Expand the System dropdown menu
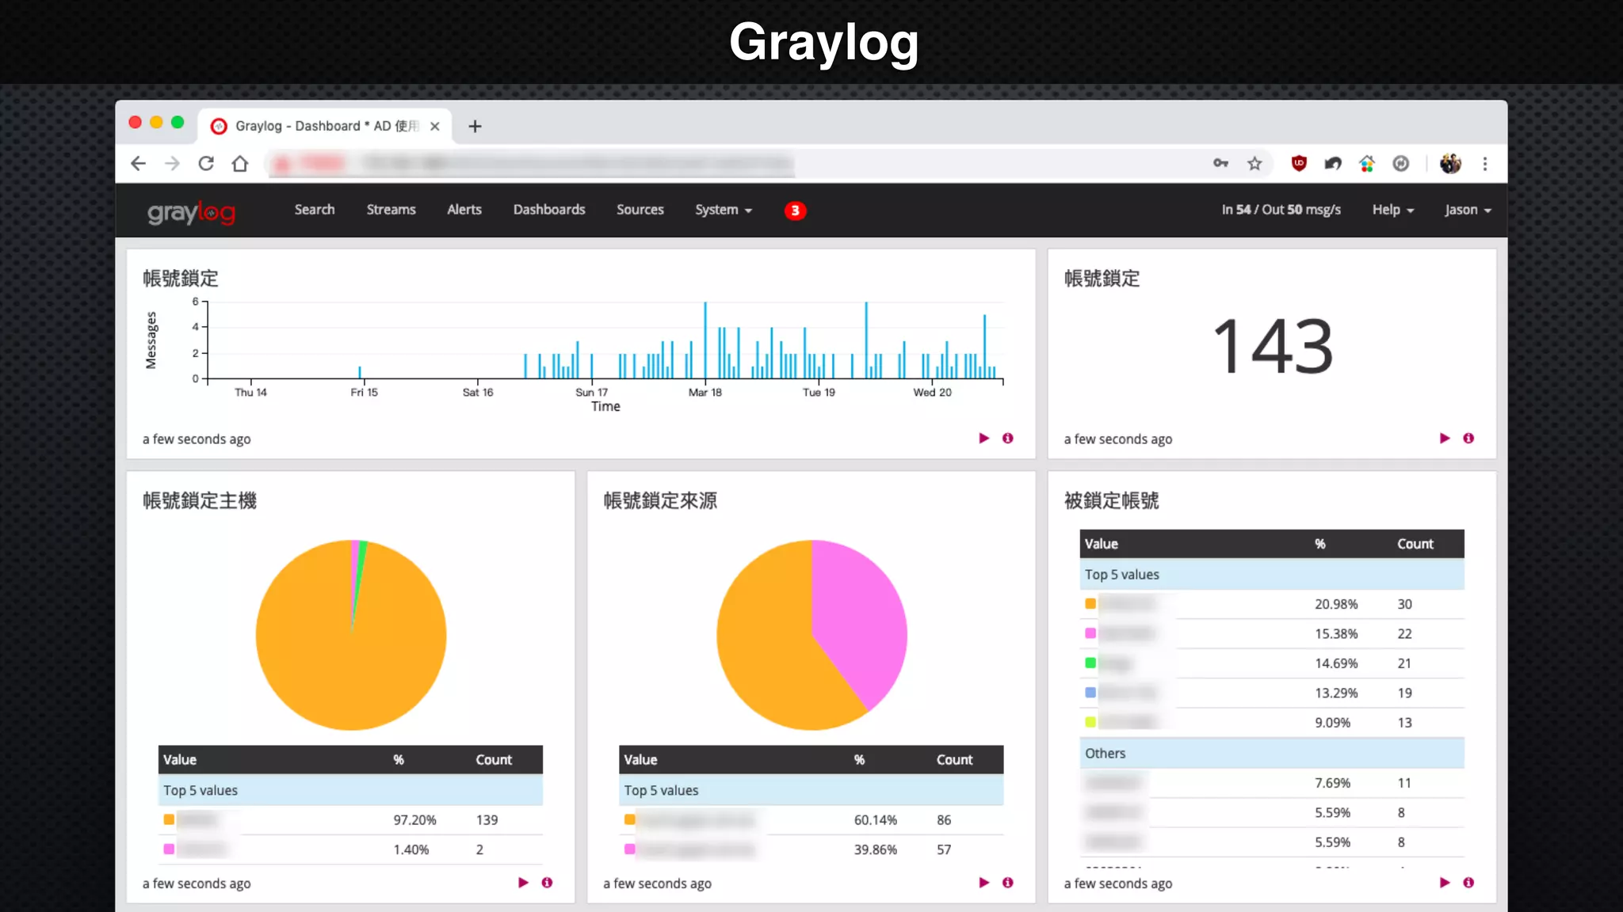1623x912 pixels. (724, 210)
